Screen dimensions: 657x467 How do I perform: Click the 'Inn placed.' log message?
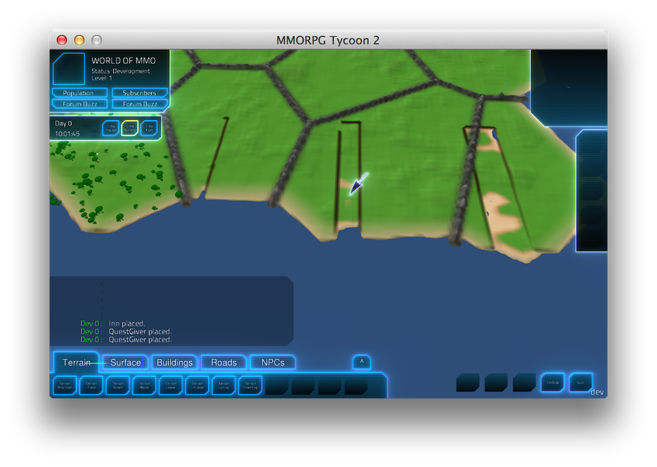tap(127, 323)
